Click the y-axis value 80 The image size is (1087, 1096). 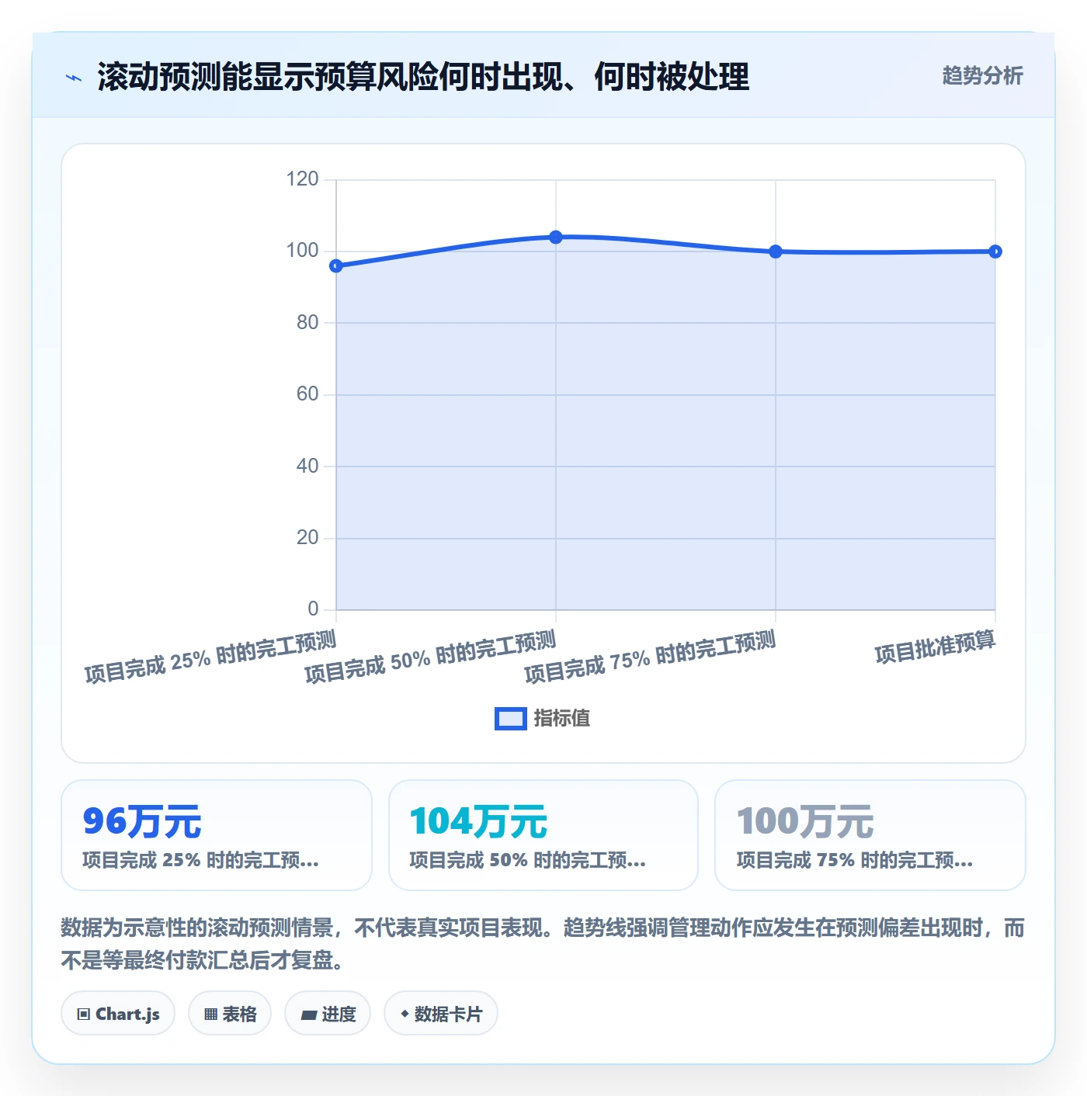(307, 322)
